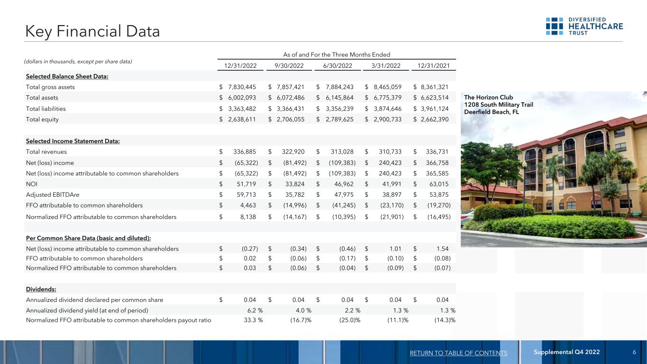This screenshot has width=647, height=364.
Task: Select the 6/30/2022 column header
Action: 337,65
